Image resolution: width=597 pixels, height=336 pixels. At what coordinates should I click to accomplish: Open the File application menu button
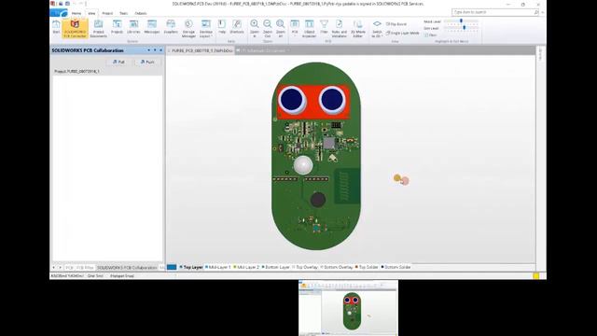pyautogui.click(x=59, y=13)
